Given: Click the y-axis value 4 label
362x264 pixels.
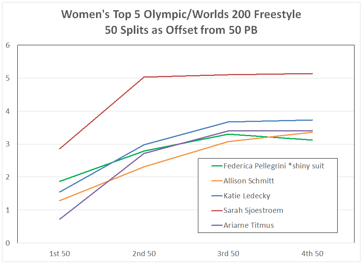Looking at the screenshot, I should pyautogui.click(x=7, y=111).
